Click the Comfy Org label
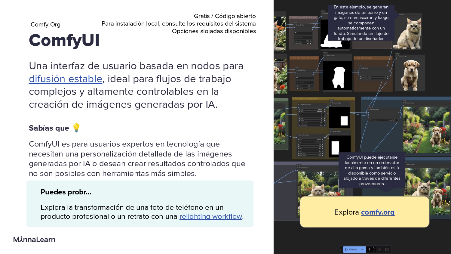 45,25
